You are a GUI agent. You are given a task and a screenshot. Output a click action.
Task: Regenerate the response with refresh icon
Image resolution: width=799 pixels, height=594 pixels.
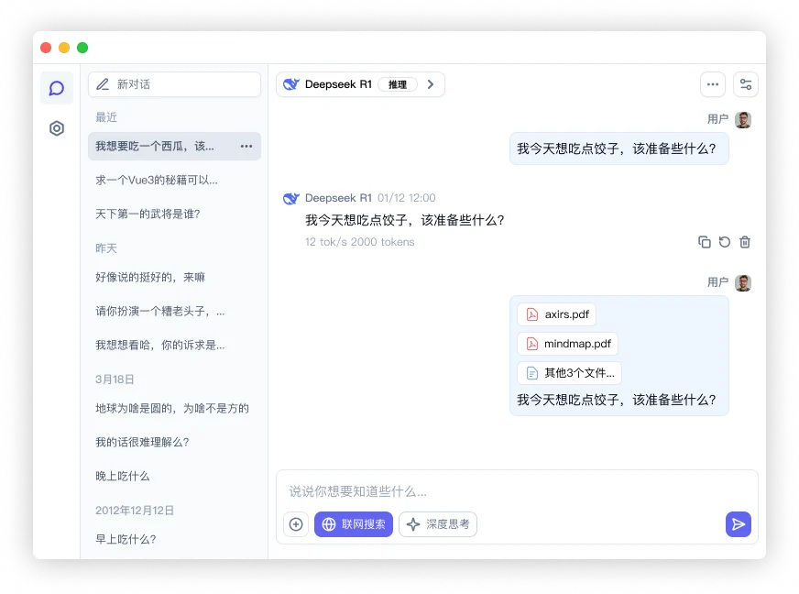pos(724,242)
